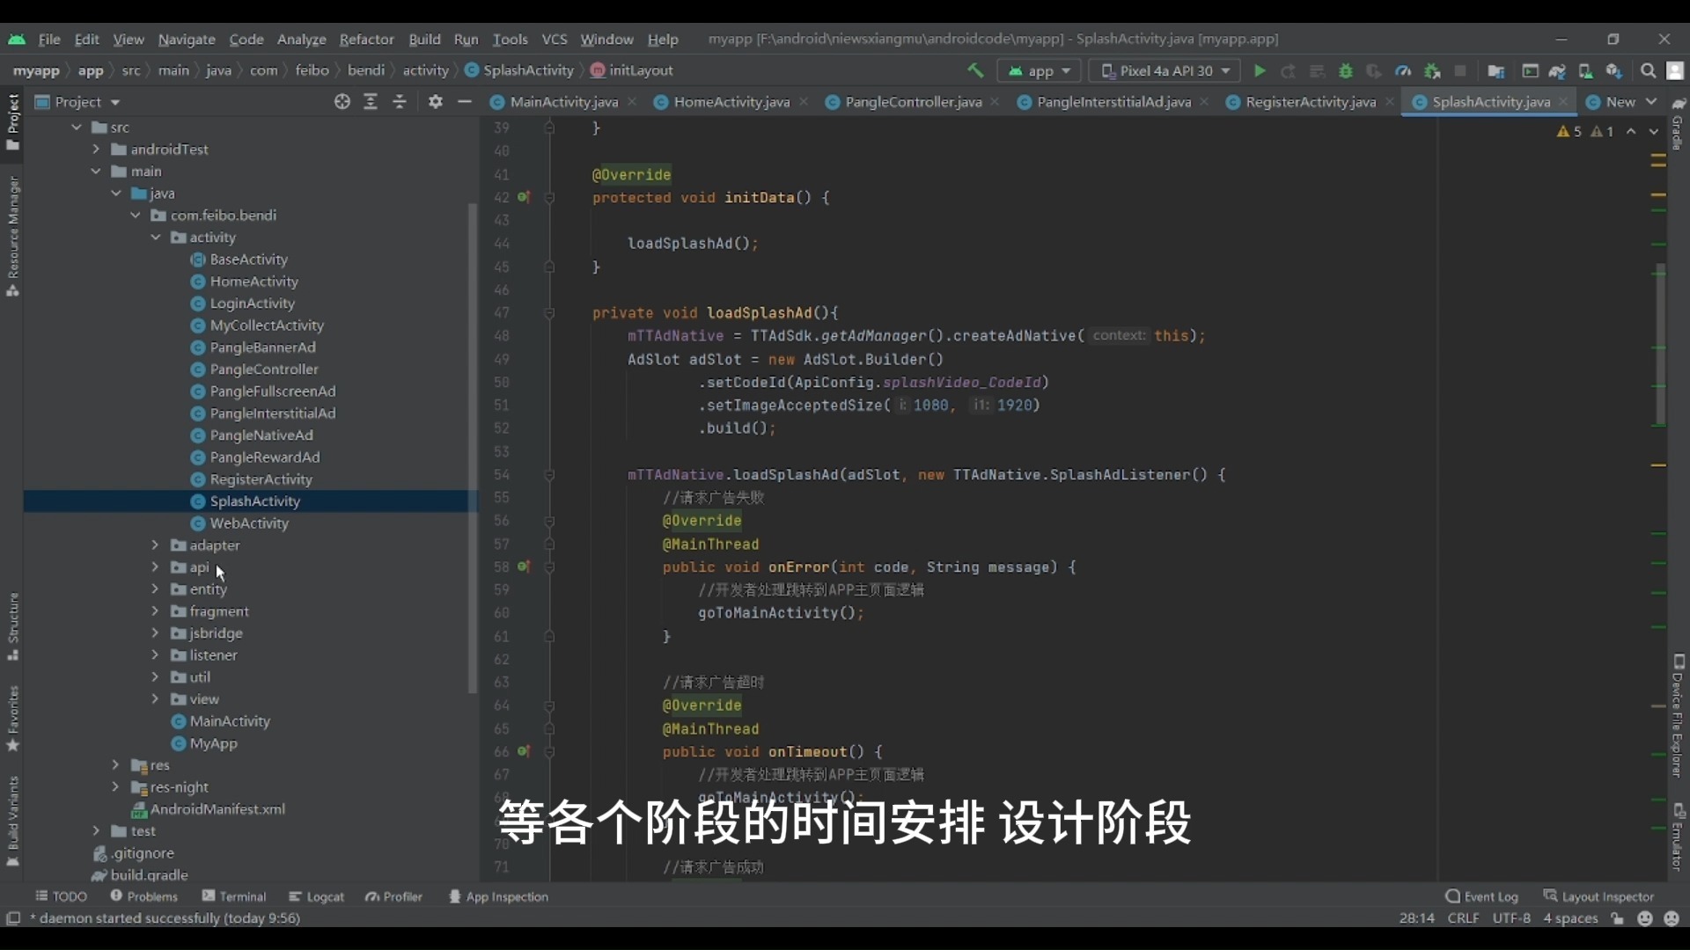
Task: Switch to MainActivity.java tab
Action: (x=563, y=102)
